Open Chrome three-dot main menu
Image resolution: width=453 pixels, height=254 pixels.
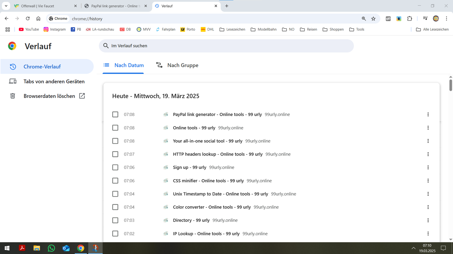tap(446, 19)
